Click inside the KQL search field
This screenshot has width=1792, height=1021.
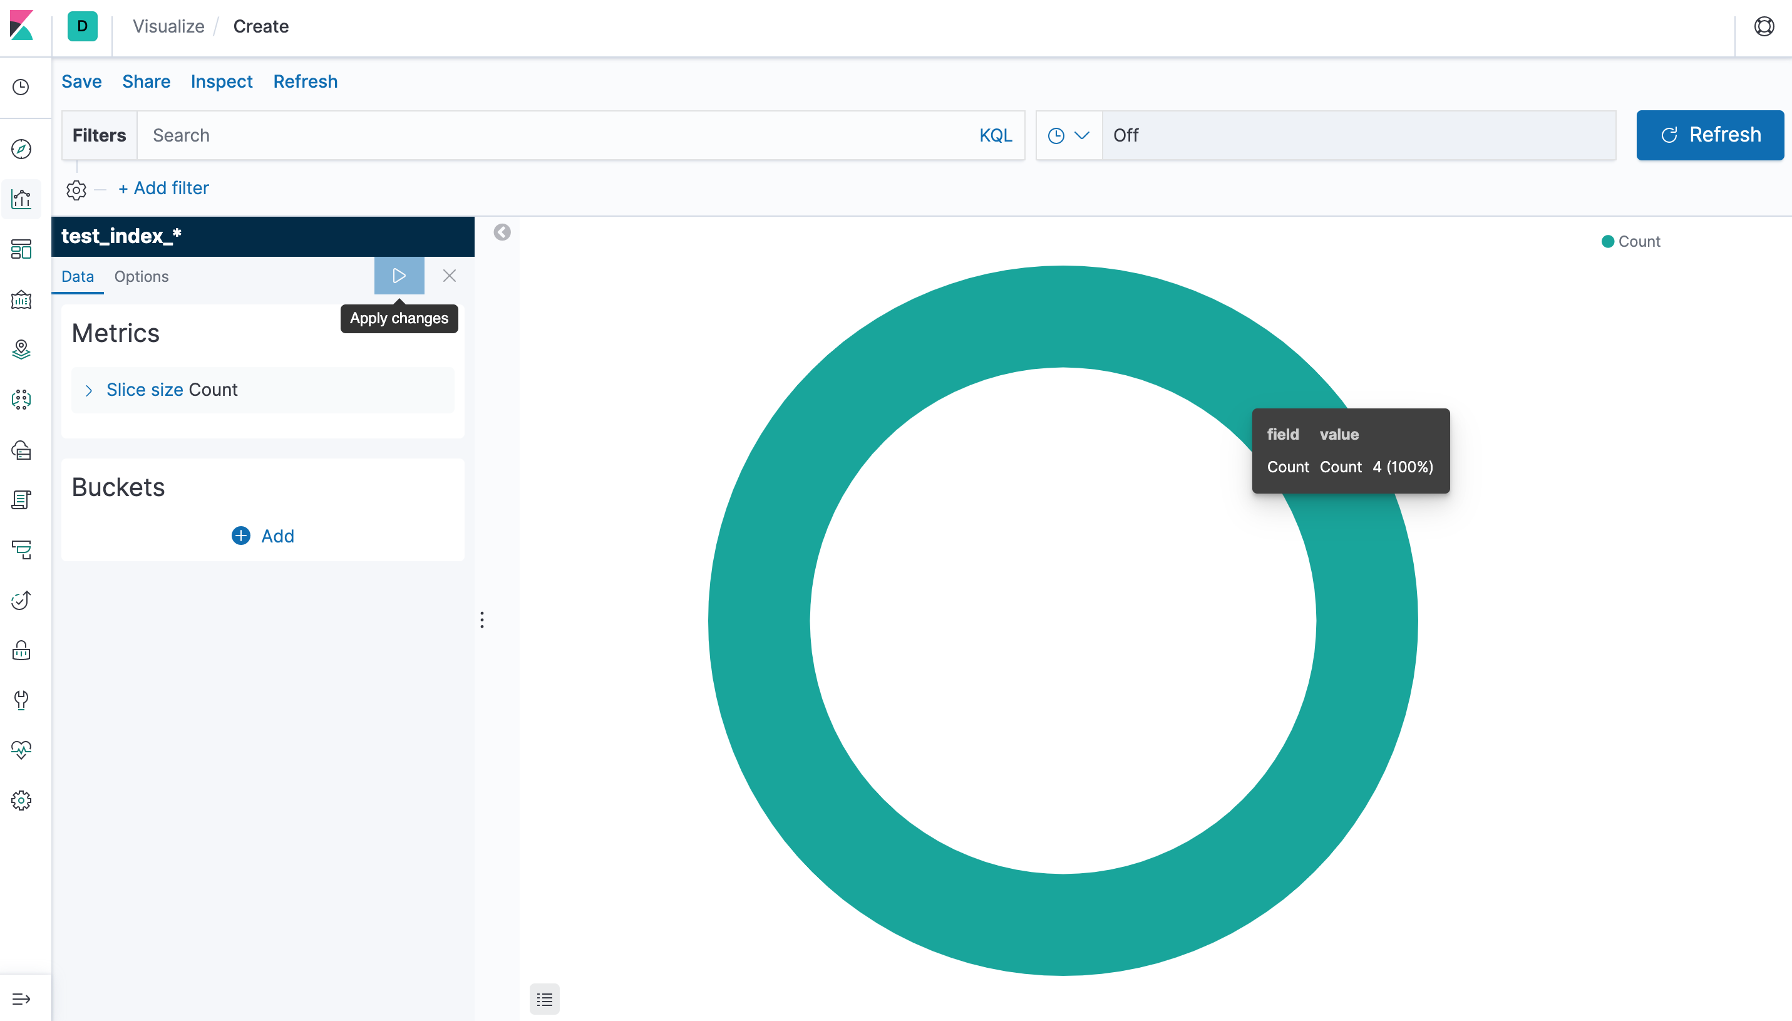coord(490,135)
